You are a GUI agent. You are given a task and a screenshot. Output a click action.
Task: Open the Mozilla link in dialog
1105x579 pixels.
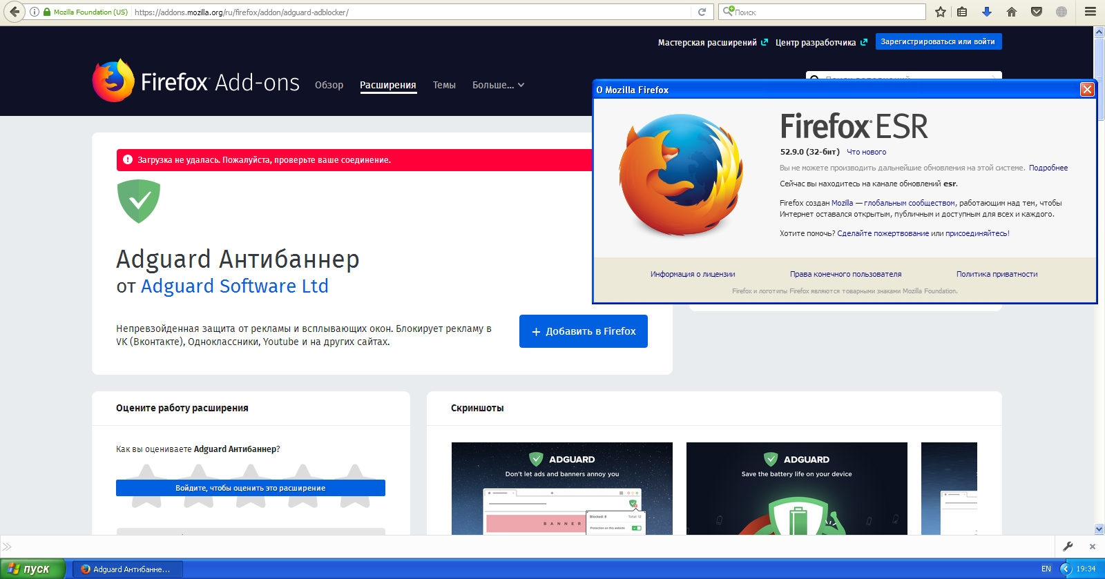(842, 203)
